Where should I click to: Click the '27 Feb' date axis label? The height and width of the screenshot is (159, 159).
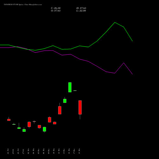pyautogui.click(x=23, y=151)
